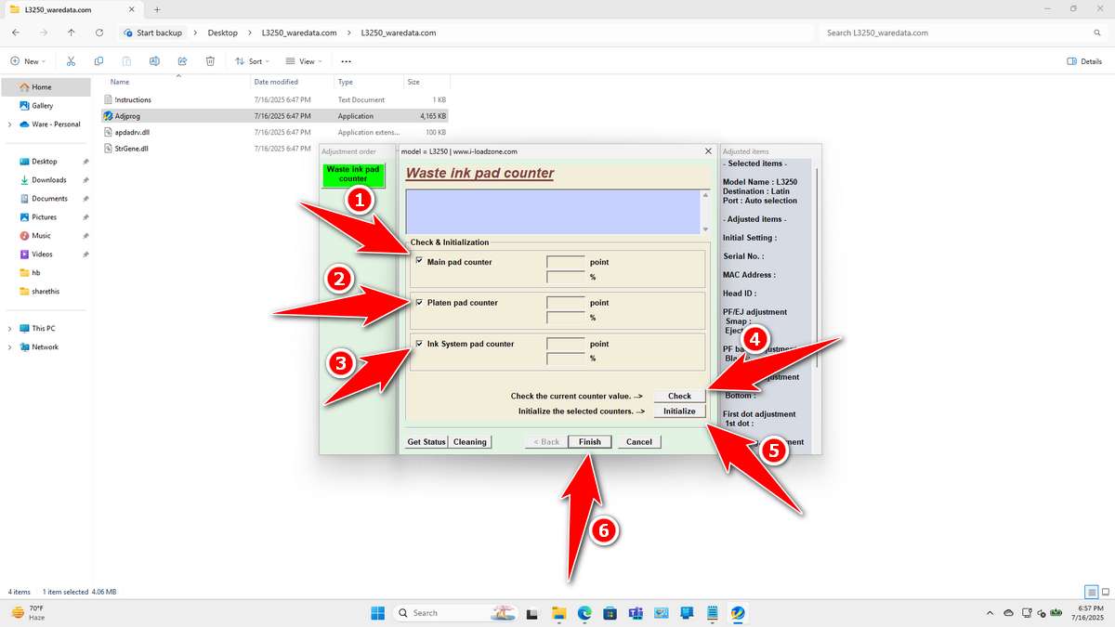Expand the View dropdown menu
Screen dimensions: 1115x627
(x=304, y=61)
